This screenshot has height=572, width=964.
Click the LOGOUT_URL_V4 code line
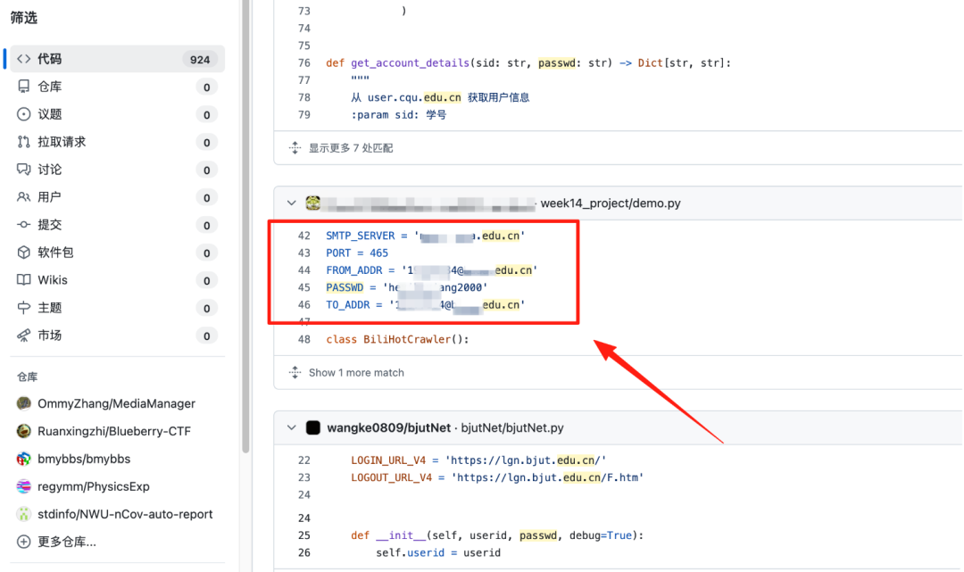(497, 477)
